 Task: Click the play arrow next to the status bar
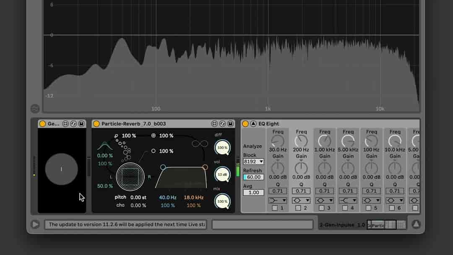[35, 224]
